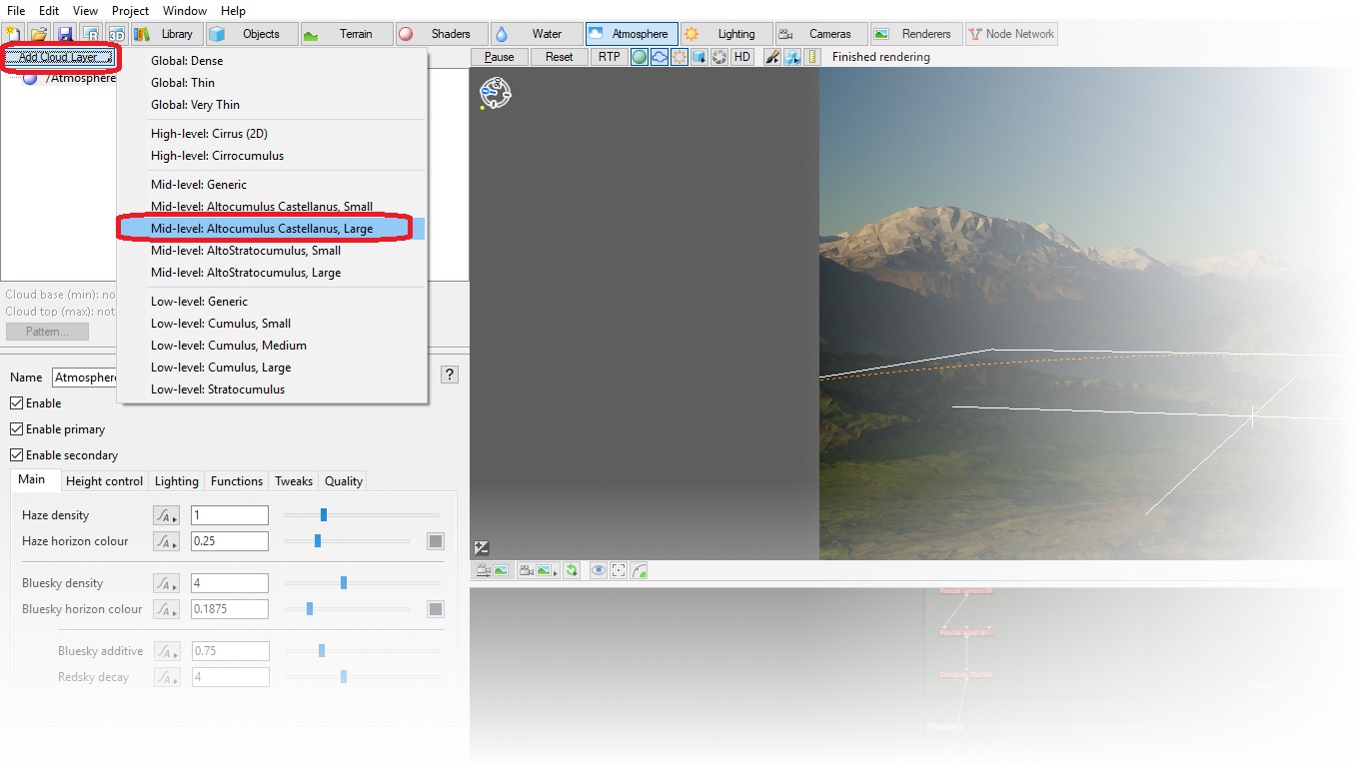The height and width of the screenshot is (766, 1356).
Task: Choose Mid-level: Altocumulus Castellanus, Large
Action: pyautogui.click(x=272, y=229)
